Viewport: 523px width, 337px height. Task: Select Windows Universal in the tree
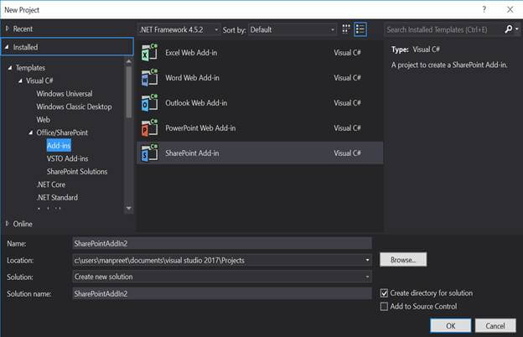pos(65,94)
